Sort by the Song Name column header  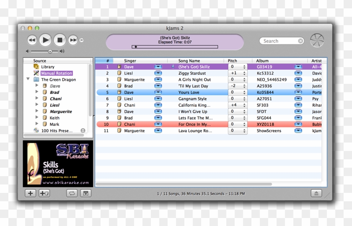point(189,61)
